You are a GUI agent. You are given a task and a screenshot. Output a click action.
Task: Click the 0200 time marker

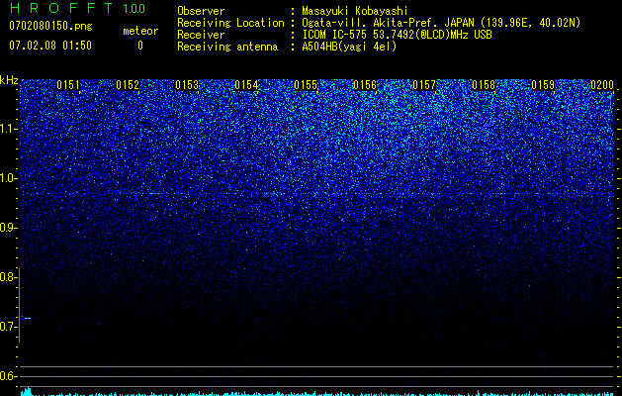click(x=602, y=85)
